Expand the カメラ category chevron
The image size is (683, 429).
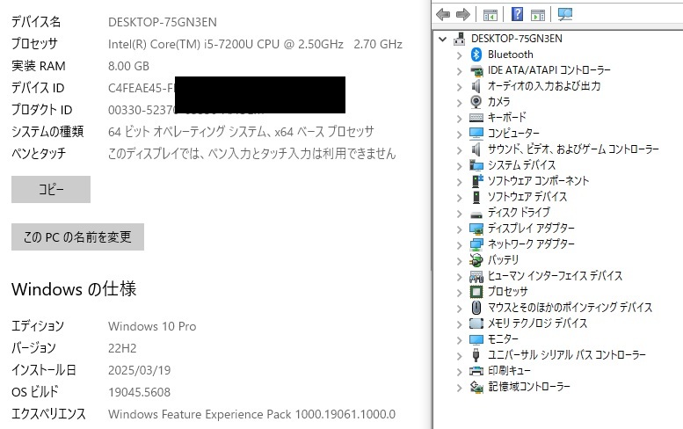click(x=459, y=103)
